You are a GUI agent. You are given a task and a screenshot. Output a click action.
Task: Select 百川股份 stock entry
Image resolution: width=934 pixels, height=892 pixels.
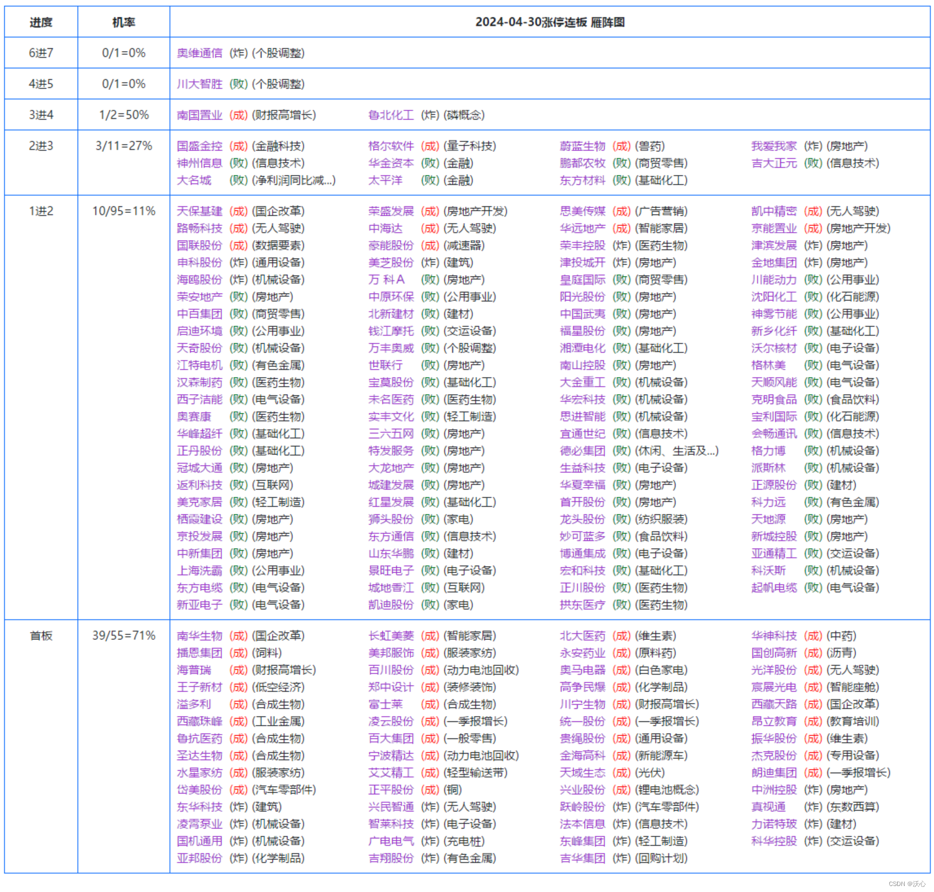(391, 670)
